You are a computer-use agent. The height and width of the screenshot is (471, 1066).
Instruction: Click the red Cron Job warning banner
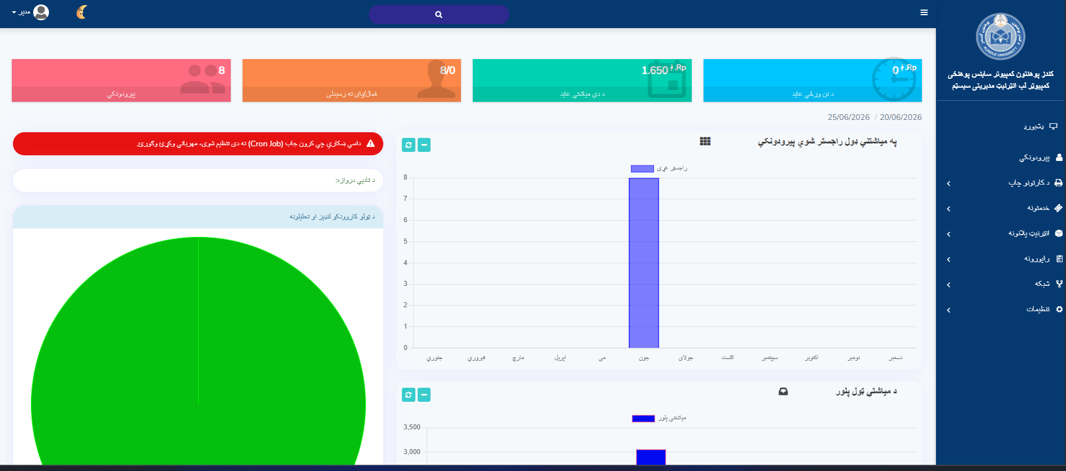(x=198, y=143)
